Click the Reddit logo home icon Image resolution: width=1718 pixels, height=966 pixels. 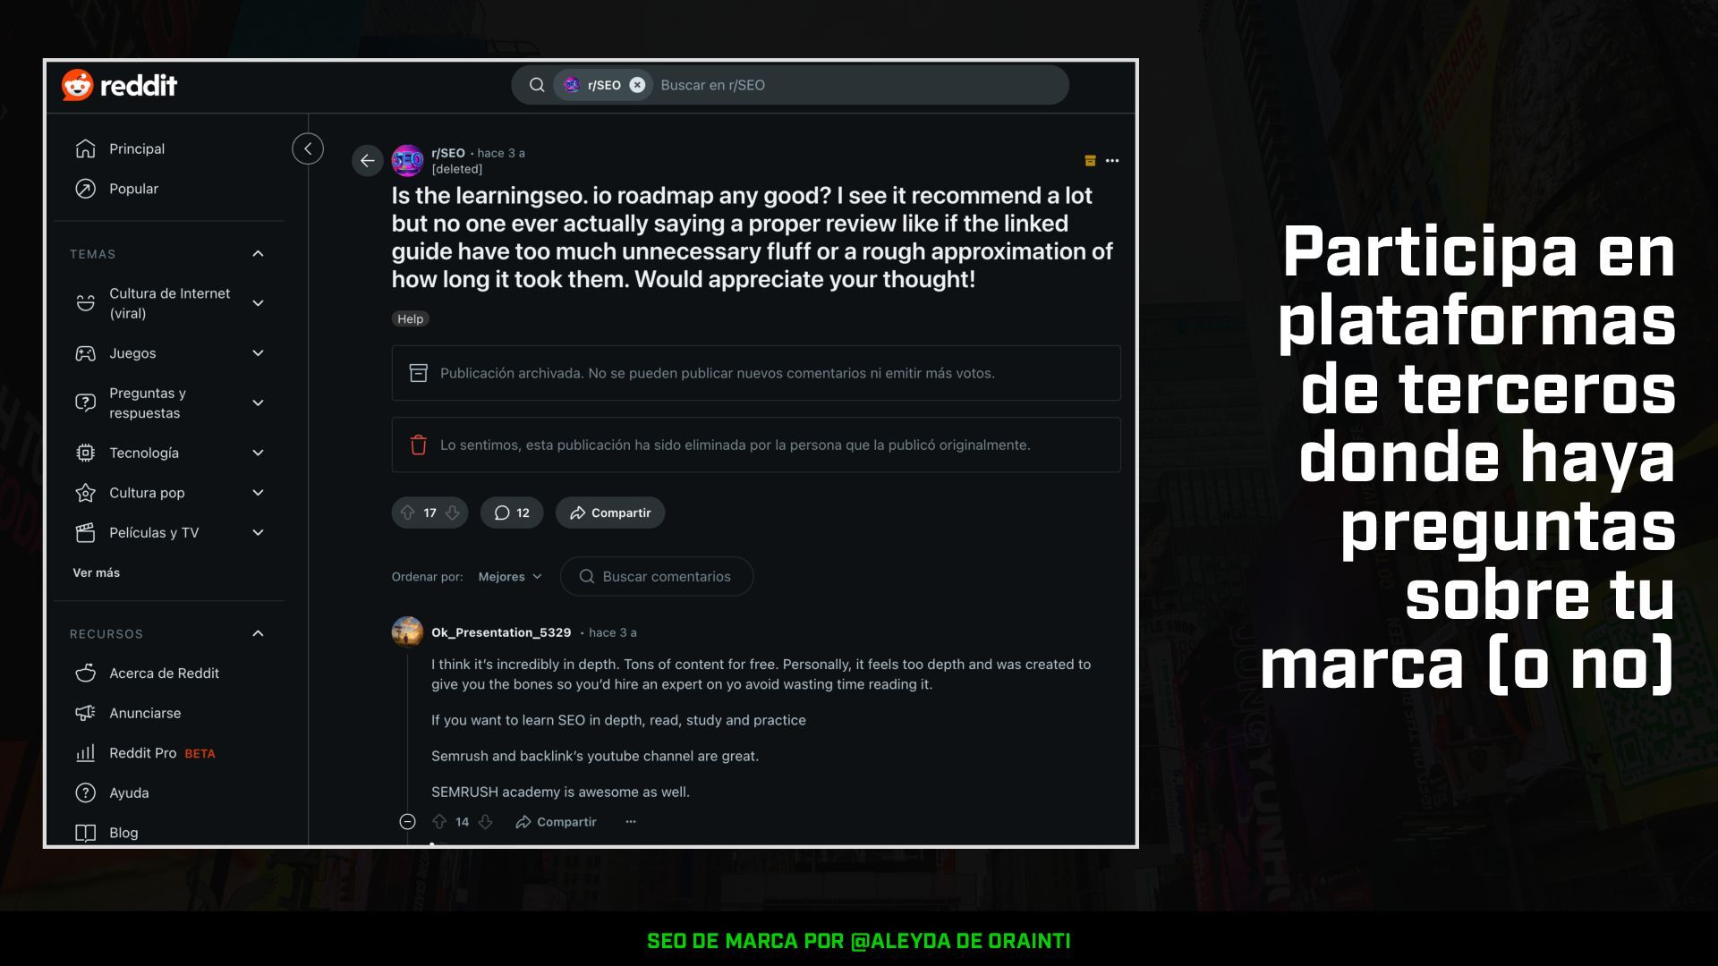point(119,85)
